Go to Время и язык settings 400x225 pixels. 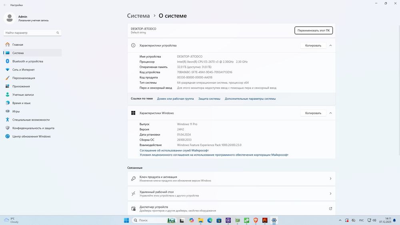click(x=32, y=103)
